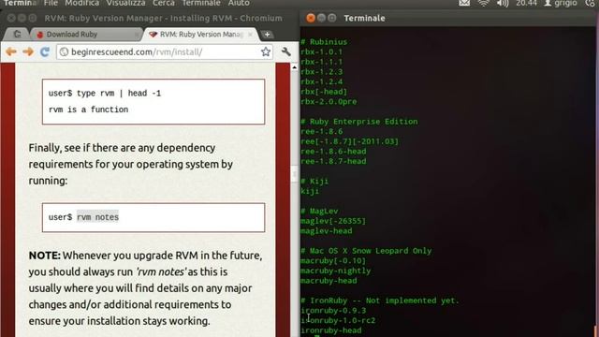599x337 pixels.
Task: Open the grigio user menu
Action: (561, 4)
